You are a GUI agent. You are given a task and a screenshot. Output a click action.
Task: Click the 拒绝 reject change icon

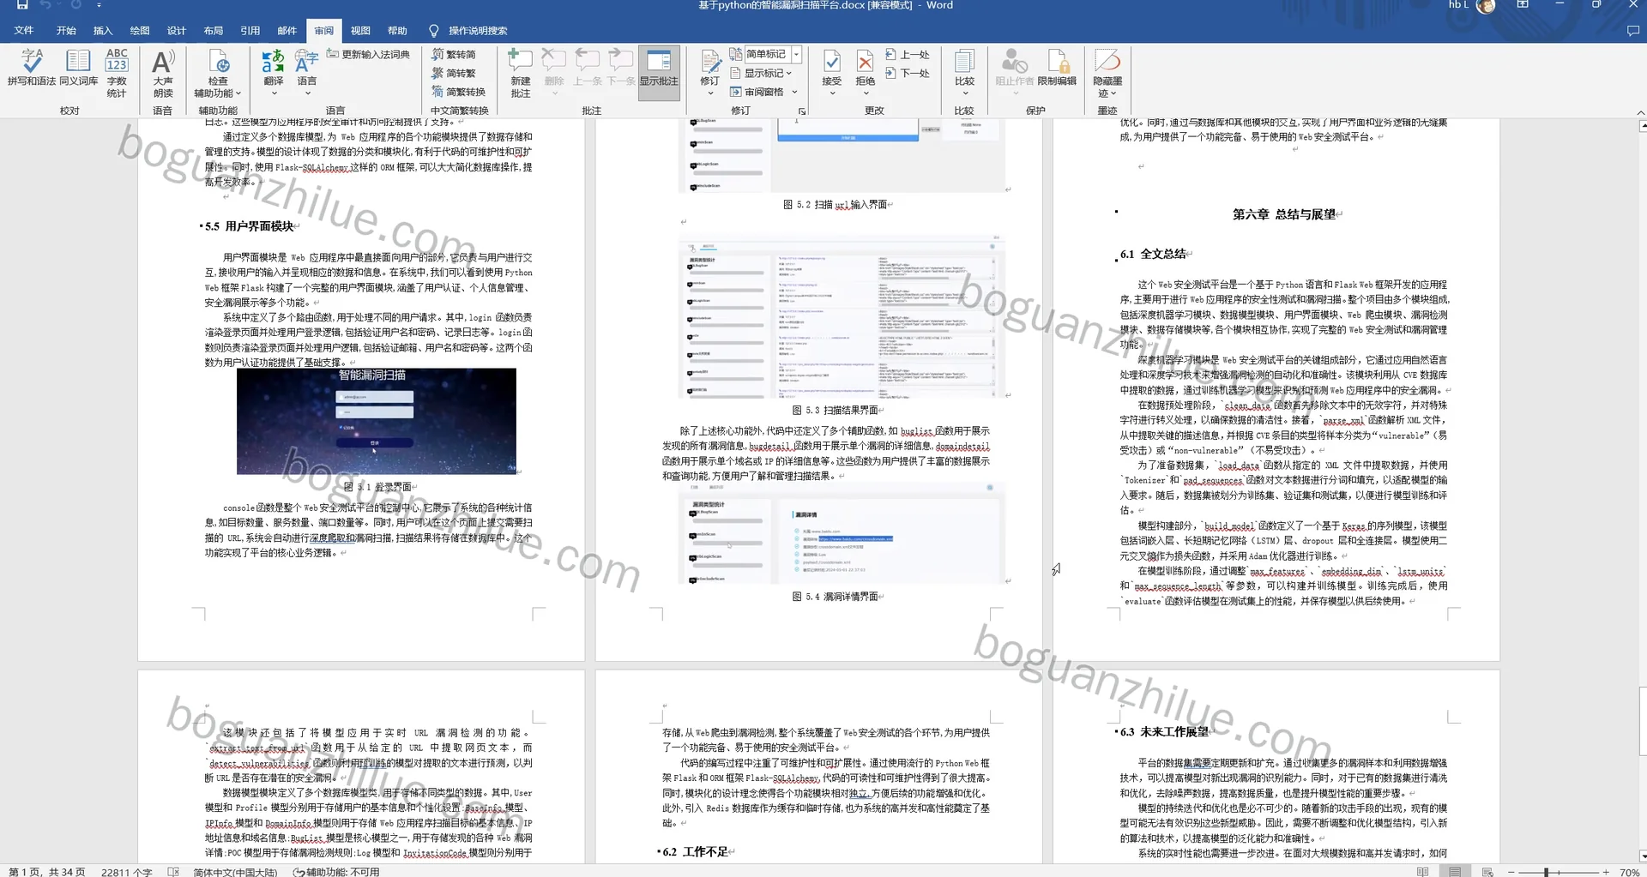coord(866,61)
